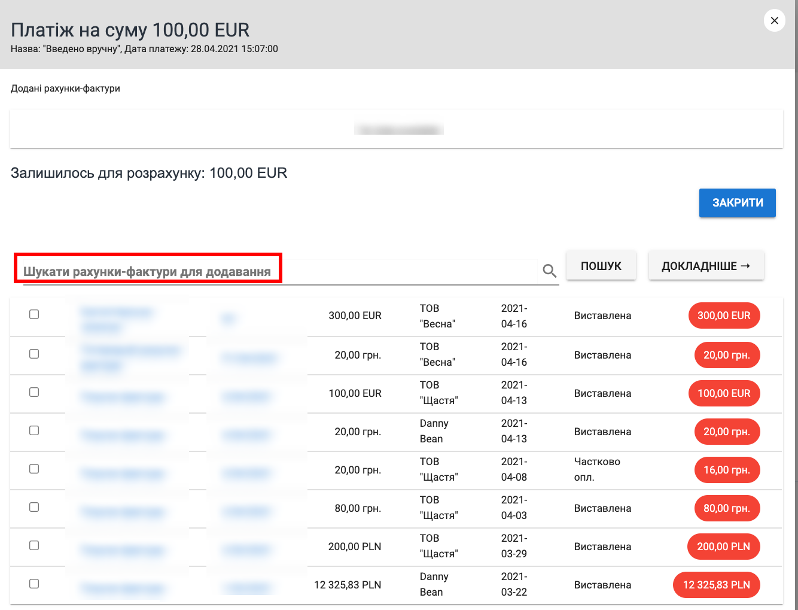Image resolution: width=798 pixels, height=610 pixels.
Task: Select checkbox for 80,00 грн. invoice
Action: 34,507
